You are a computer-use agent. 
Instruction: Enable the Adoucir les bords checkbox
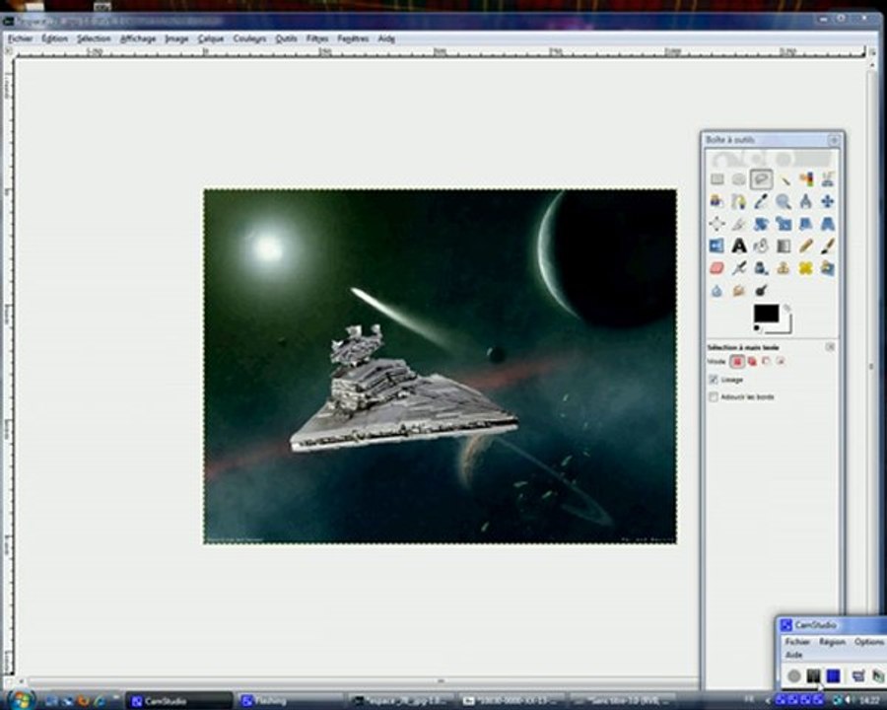(714, 396)
